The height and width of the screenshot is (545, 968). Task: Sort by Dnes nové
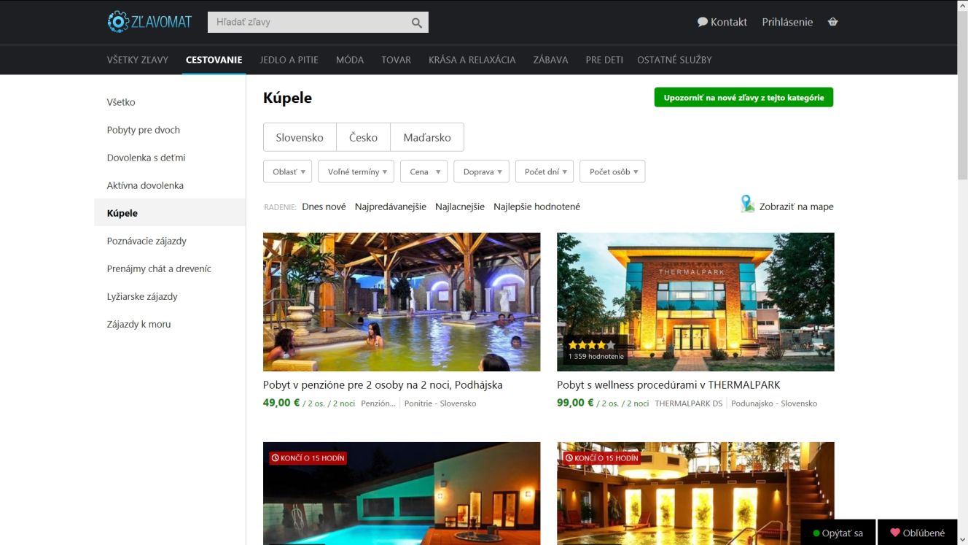[324, 206]
